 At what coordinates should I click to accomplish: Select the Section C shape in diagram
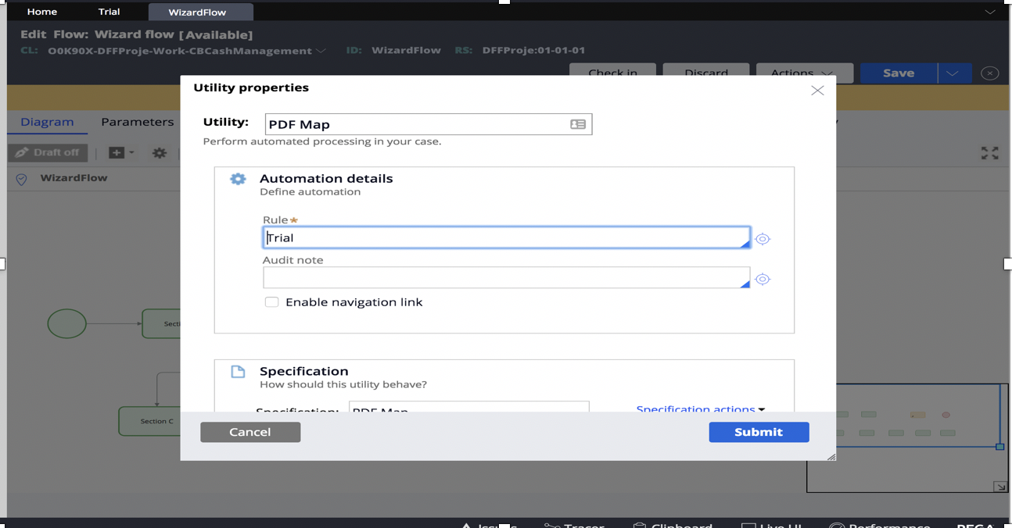click(150, 421)
